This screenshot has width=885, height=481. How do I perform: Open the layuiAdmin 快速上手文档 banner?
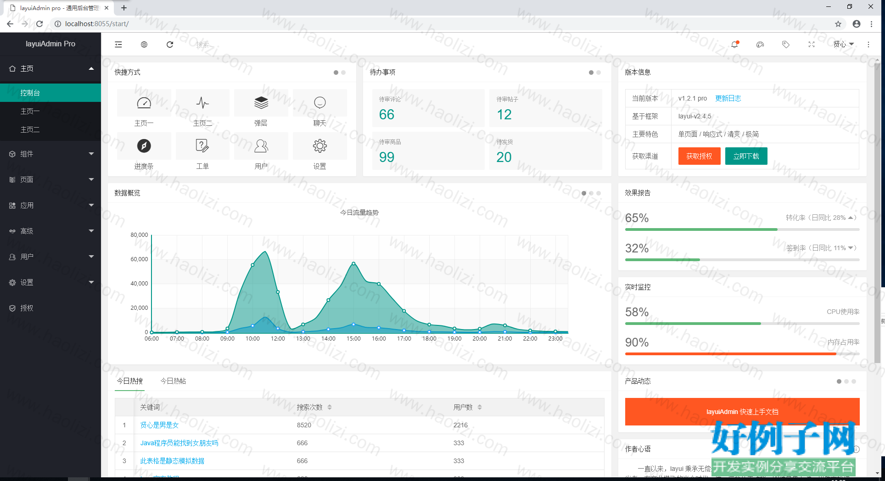[x=742, y=412]
